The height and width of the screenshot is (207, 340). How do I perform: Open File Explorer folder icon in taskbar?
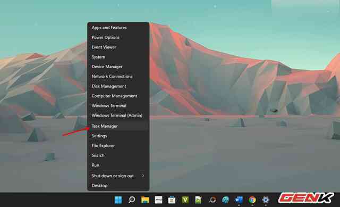click(x=145, y=200)
